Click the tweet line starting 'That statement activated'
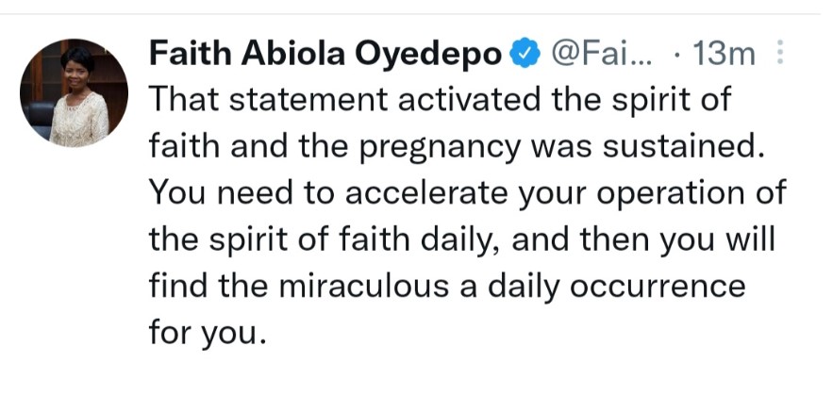This screenshot has width=833, height=396. (441, 101)
